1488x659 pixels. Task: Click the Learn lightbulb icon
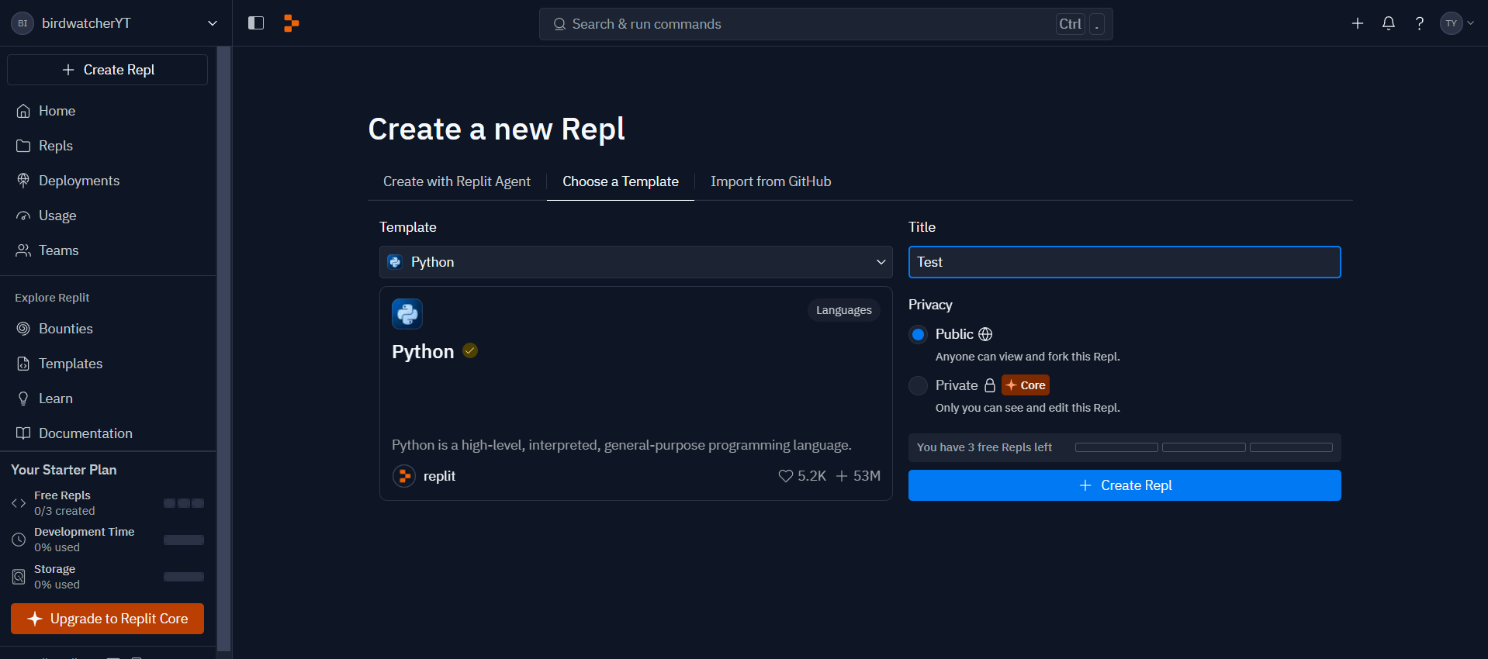point(23,399)
